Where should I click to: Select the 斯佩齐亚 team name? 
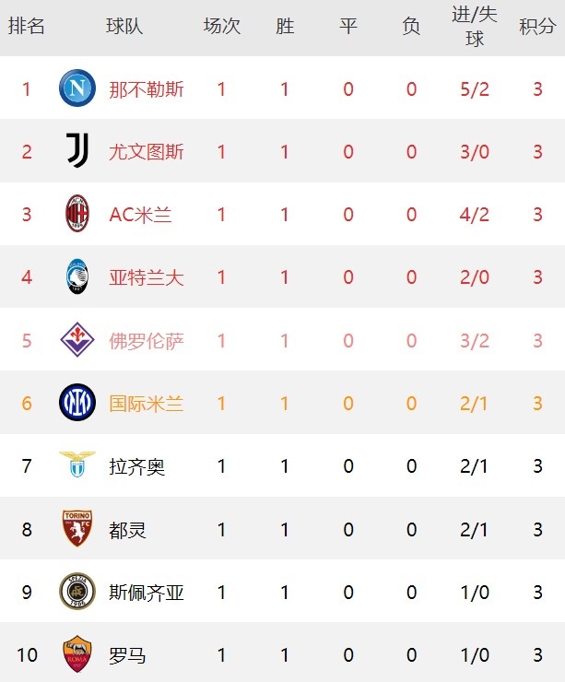click(x=147, y=593)
